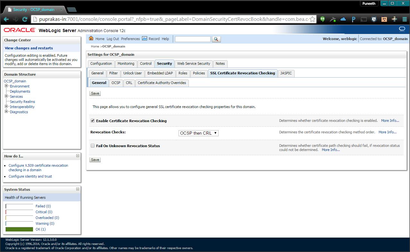The height and width of the screenshot is (252, 410).
Task: Open Deployments in Domain Structure
Action: 20,91
